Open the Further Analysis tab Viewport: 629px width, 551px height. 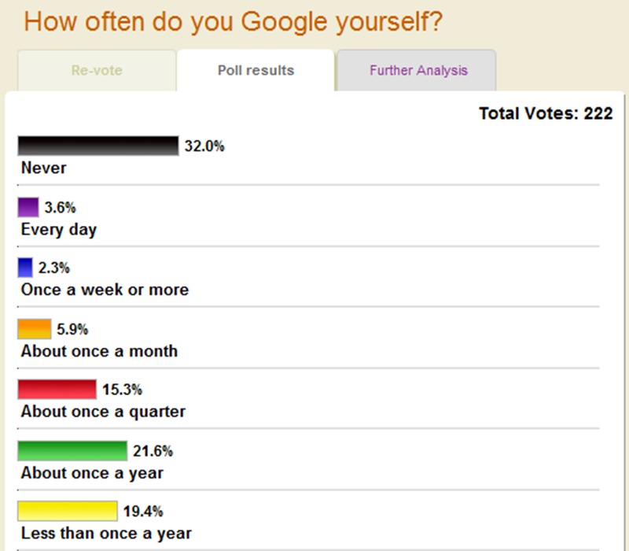(418, 71)
